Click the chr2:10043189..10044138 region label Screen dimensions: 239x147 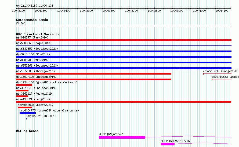pos(35,6)
